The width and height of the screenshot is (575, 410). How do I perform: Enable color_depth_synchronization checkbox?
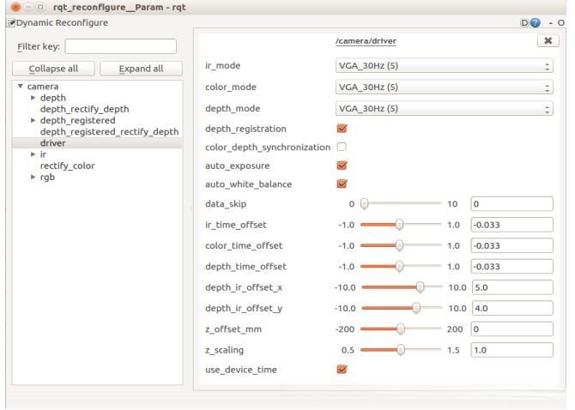coord(342,147)
